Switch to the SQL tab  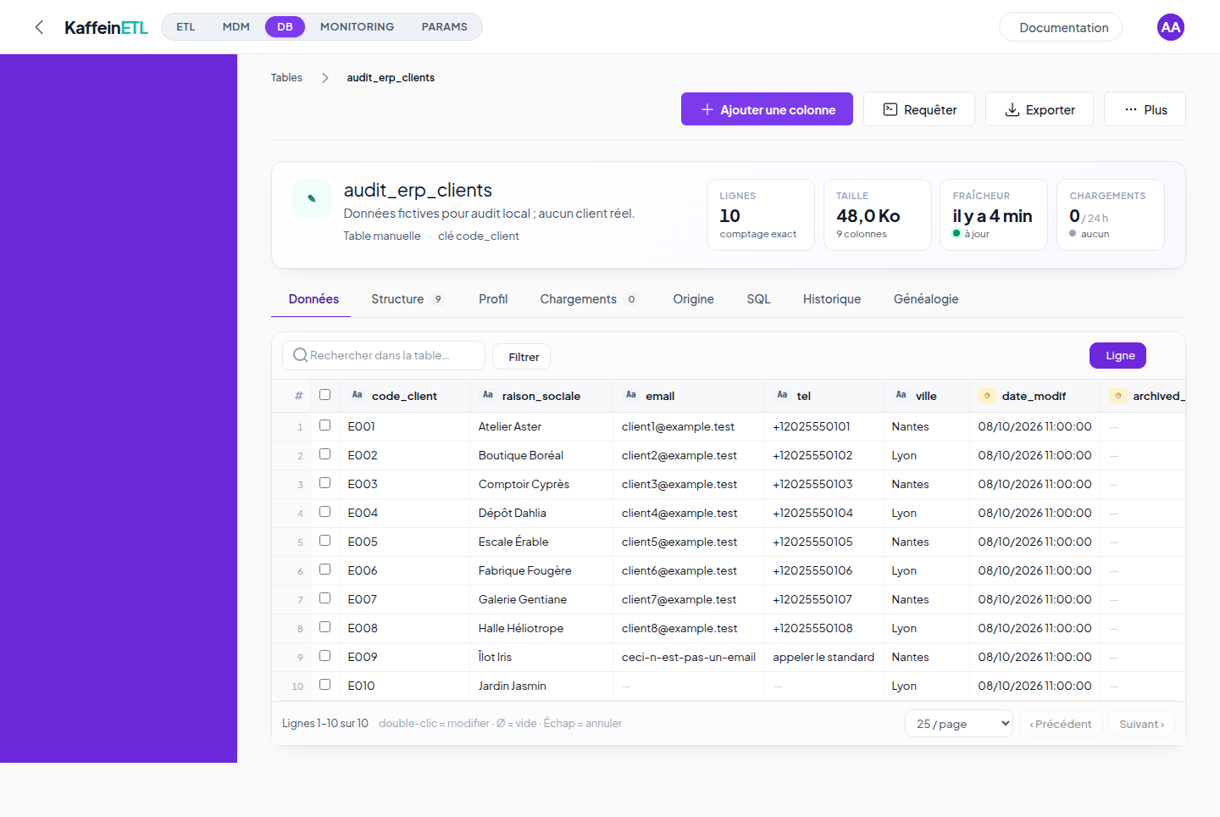758,299
